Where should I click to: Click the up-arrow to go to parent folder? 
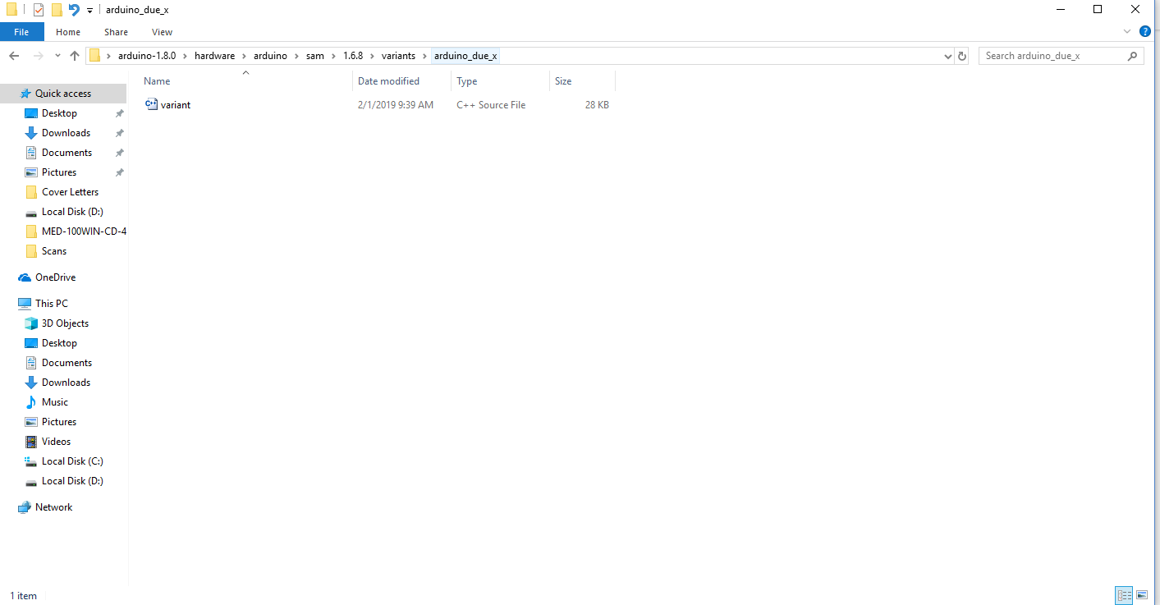(x=75, y=55)
